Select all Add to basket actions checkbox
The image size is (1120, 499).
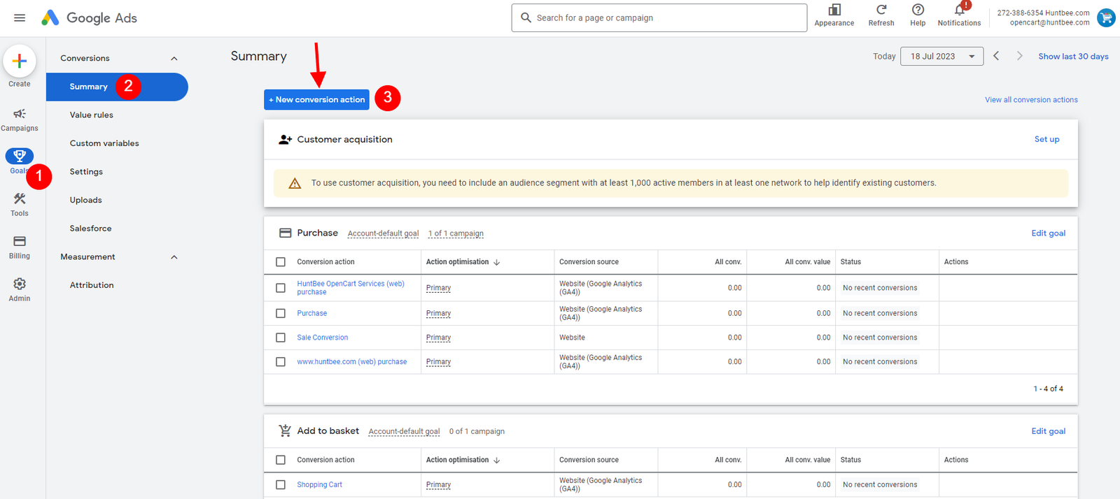(x=281, y=460)
